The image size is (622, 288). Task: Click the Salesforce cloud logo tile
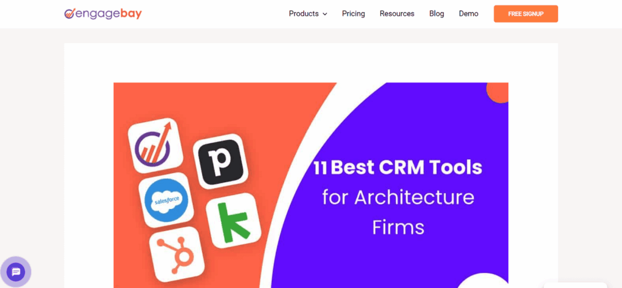166,200
